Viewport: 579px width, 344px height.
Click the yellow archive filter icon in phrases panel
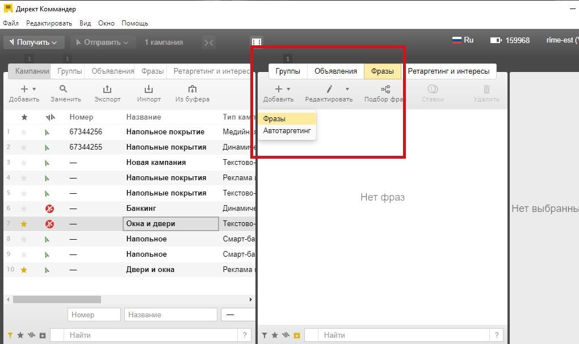[x=297, y=335]
